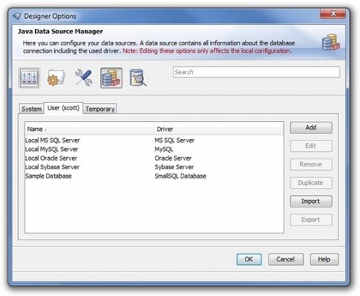Screen dimensions: 360x296
Task: Select the data source manager databases icon
Action: pyautogui.click(x=111, y=78)
